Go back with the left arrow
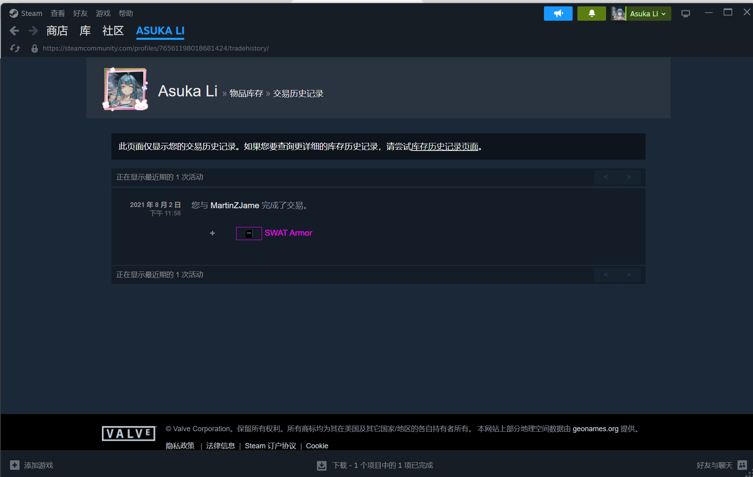This screenshot has height=477, width=753. 14,31
